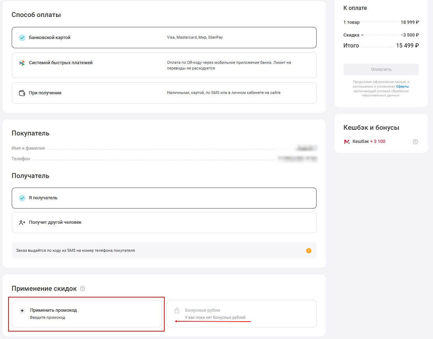Click the orange warning icon in SMS notice
The width and height of the screenshot is (433, 339).
[308, 251]
